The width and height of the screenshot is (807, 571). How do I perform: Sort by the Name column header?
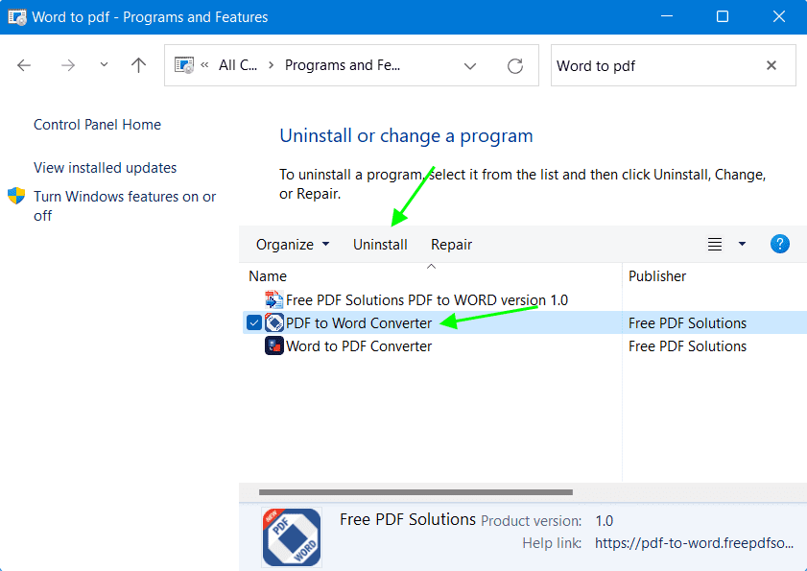click(x=268, y=276)
